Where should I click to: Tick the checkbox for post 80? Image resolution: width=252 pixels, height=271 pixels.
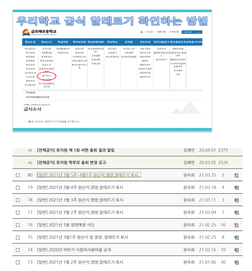(x=17, y=175)
